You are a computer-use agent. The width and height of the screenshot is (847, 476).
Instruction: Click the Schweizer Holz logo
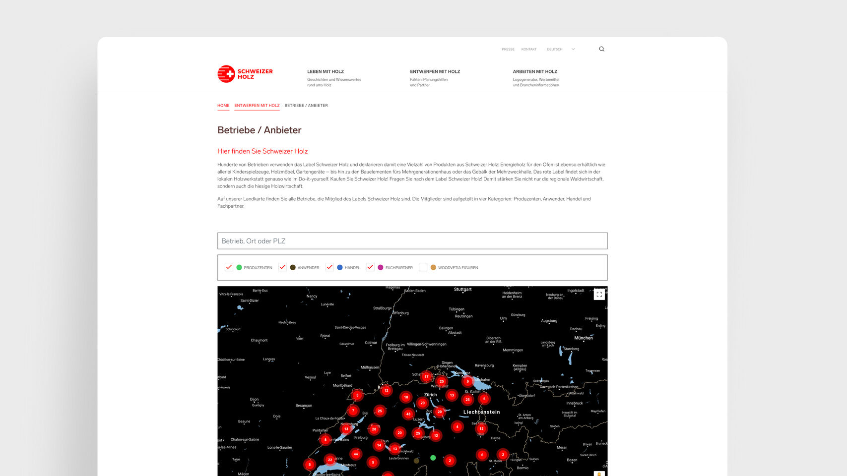(245, 74)
